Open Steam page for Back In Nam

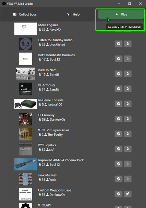[118, 74]
